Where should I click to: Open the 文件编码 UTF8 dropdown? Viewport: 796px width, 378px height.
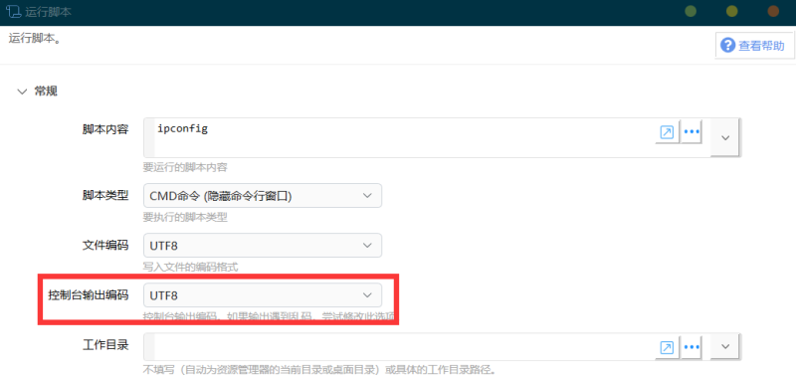263,246
